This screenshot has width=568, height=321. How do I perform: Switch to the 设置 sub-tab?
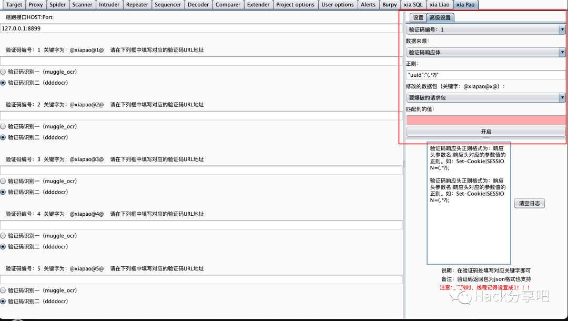(418, 18)
